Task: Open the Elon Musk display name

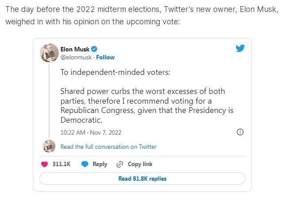Action: pyautogui.click(x=75, y=49)
